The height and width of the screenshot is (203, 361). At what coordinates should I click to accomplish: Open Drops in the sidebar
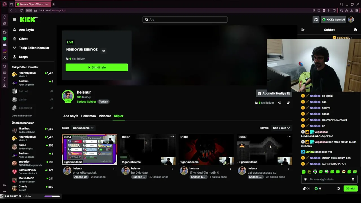[20, 57]
